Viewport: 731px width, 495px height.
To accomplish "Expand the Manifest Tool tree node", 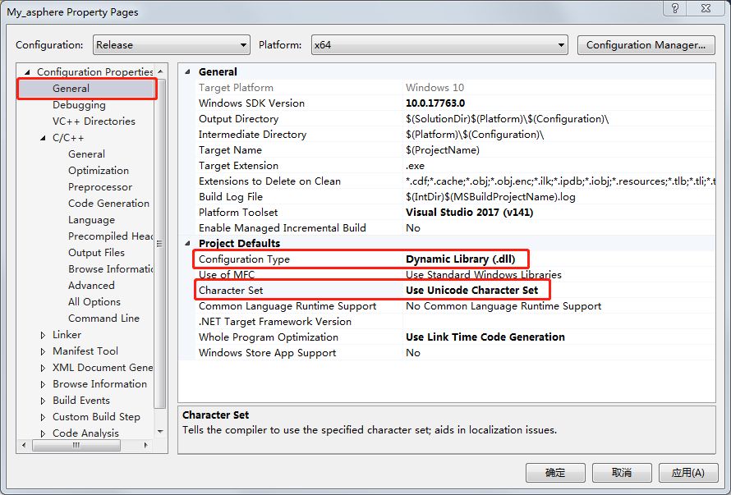I will click(x=44, y=351).
